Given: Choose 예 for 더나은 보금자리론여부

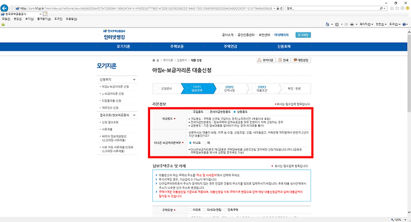Looking at the screenshot, I should point(204,143).
